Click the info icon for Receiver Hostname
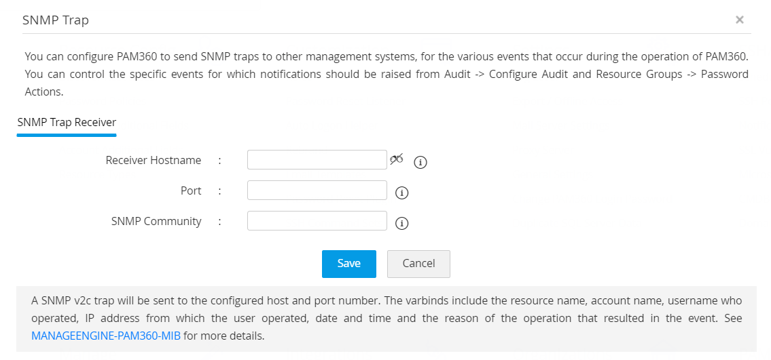The image size is (771, 360). coord(421,162)
